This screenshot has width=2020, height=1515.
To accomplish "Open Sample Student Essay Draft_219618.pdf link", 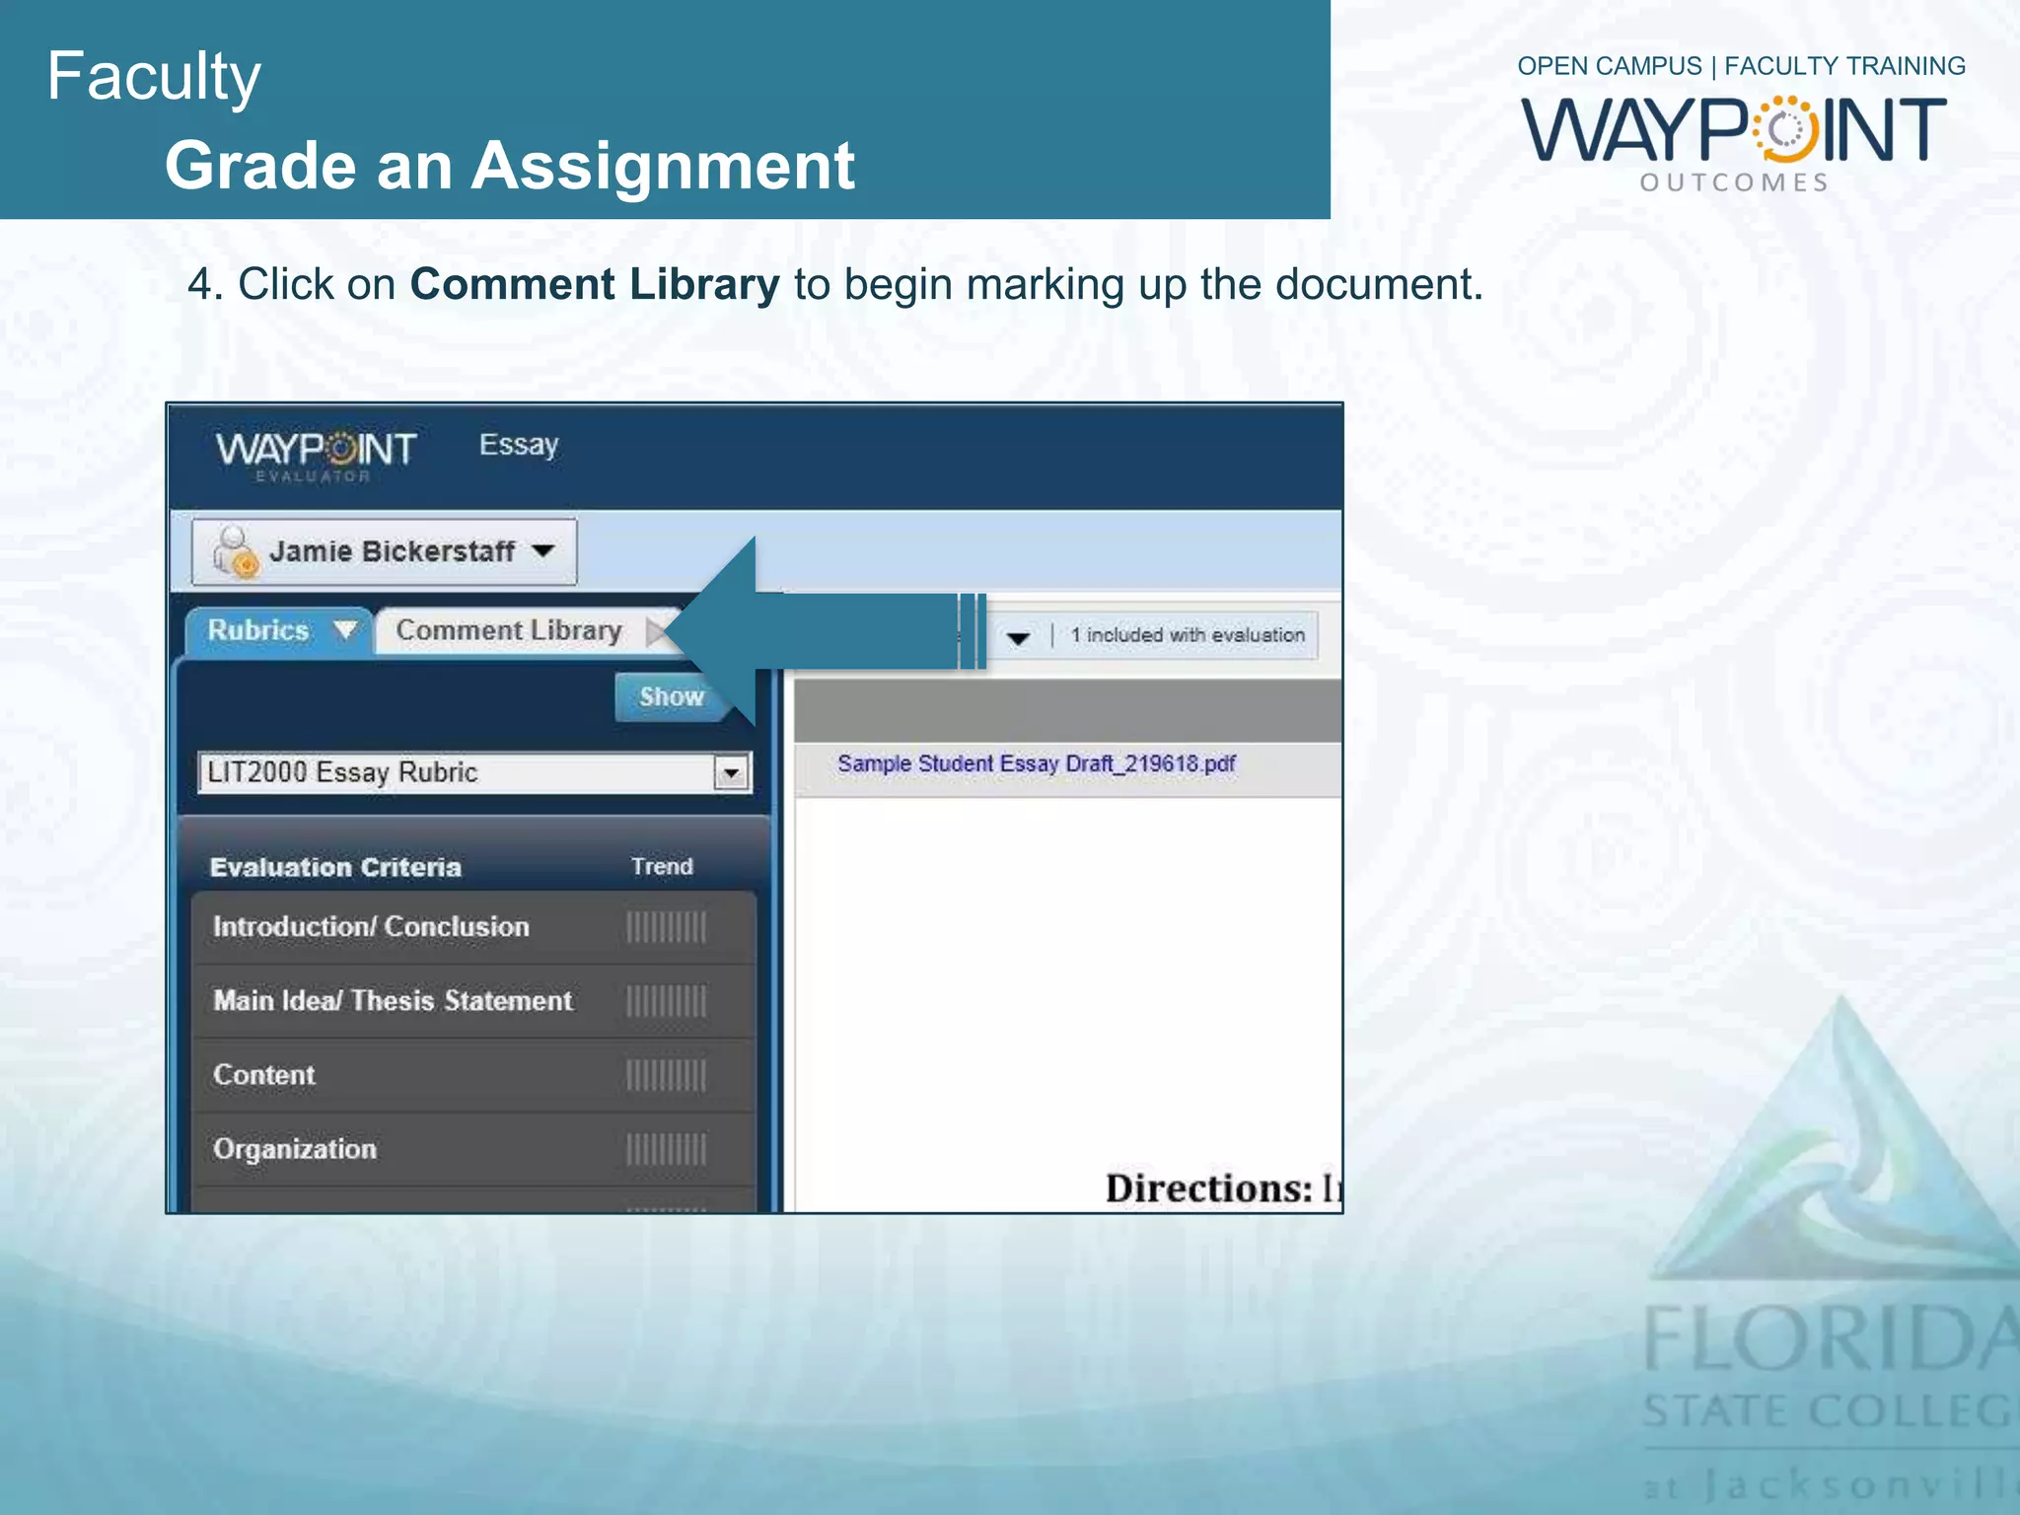I will tap(1036, 763).
